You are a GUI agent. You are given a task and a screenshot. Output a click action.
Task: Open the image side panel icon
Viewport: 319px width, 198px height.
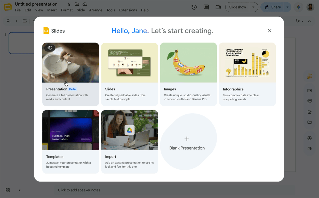(x=309, y=112)
